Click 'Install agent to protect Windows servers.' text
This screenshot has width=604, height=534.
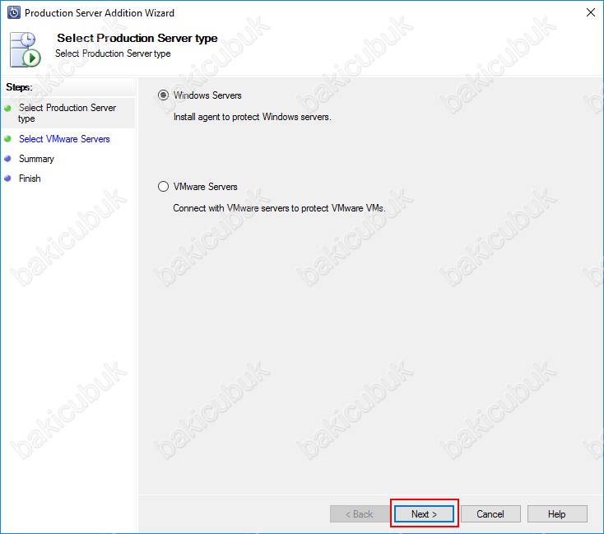(x=253, y=117)
